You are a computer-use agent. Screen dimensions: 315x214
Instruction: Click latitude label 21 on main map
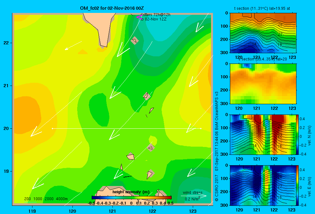click(6, 86)
